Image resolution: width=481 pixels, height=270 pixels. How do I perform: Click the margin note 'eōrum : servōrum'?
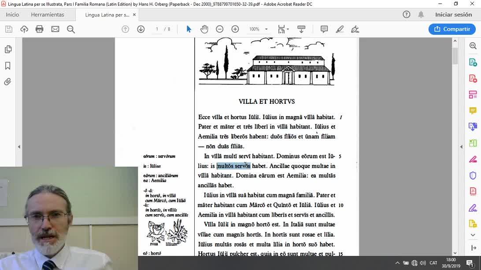(159, 156)
